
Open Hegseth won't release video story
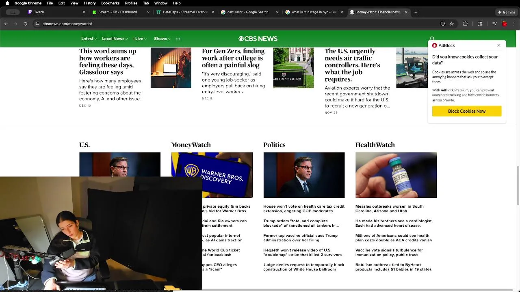click(x=302, y=252)
